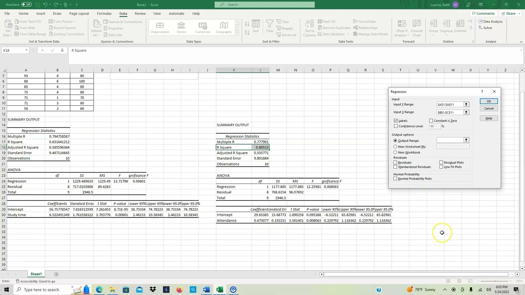The image size is (525, 295).
Task: Click the Subtotal icon
Action: [x=460, y=27]
